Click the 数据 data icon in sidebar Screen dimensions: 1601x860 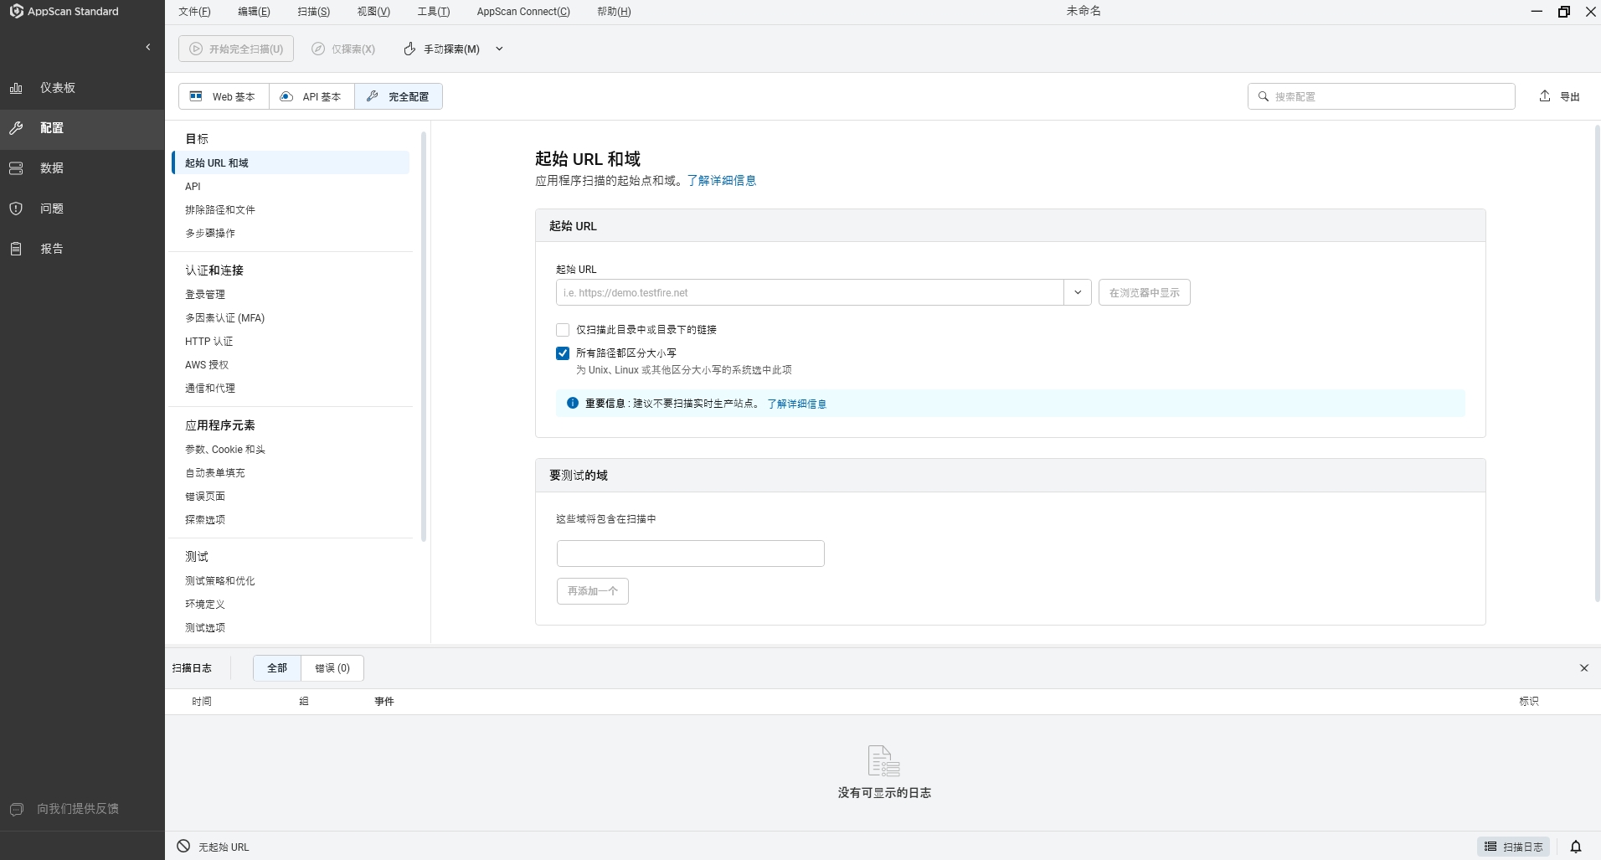[x=16, y=168]
